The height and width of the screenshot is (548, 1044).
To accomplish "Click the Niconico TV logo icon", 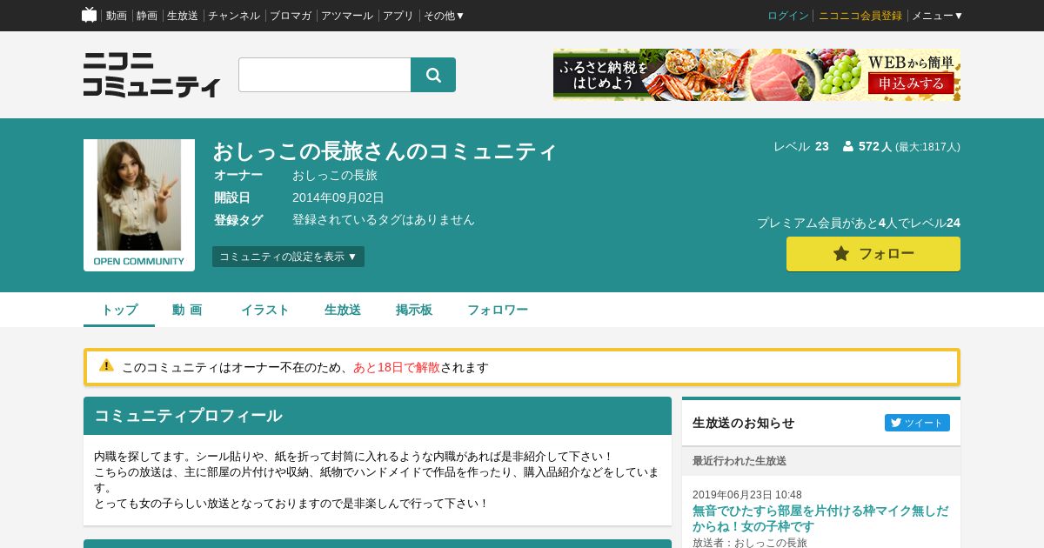I will point(90,15).
